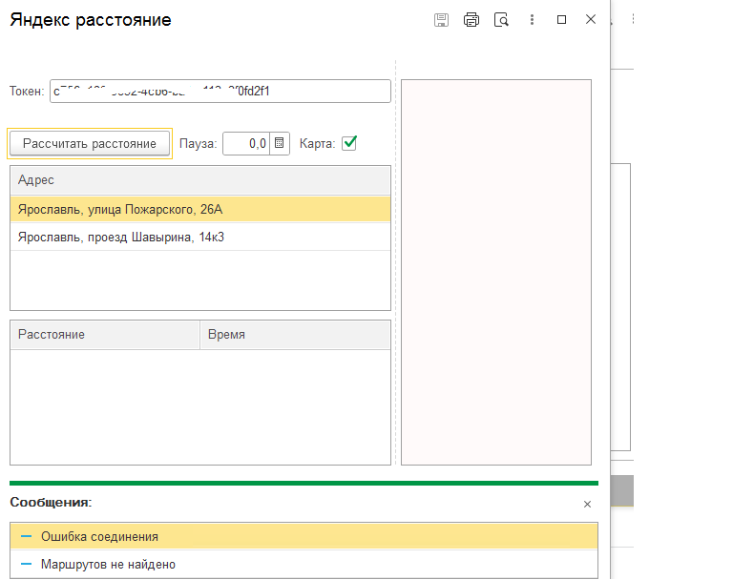Click the Адрес column header
This screenshot has height=580, width=733.
tap(200, 180)
